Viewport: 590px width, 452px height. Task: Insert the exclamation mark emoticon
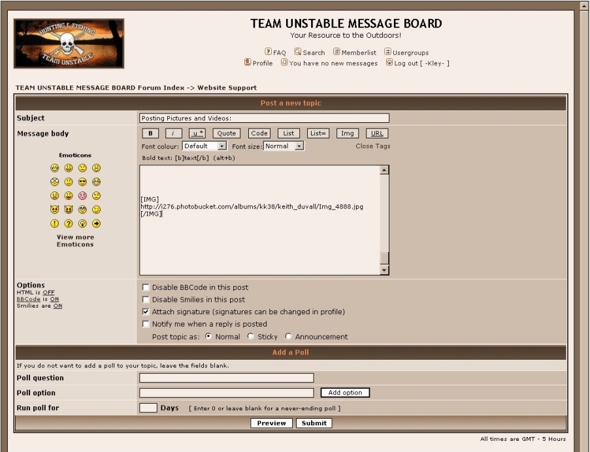click(55, 223)
